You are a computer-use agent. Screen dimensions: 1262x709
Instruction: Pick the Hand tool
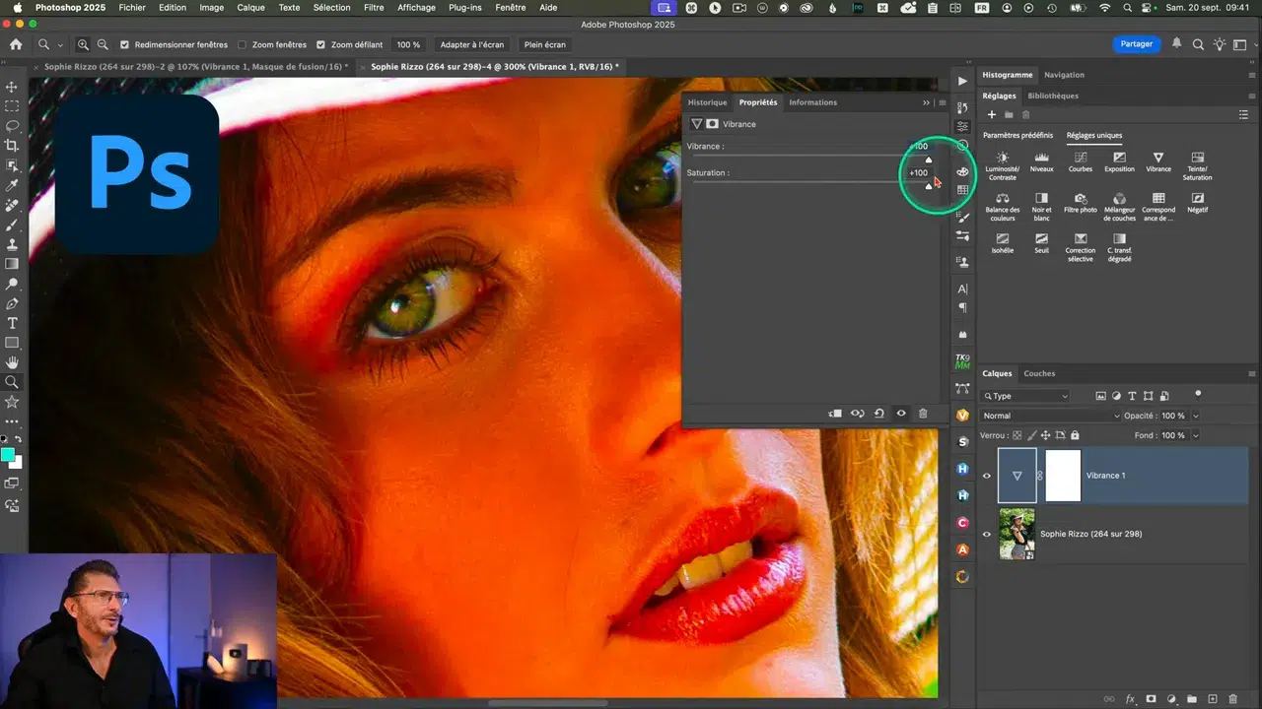(12, 362)
